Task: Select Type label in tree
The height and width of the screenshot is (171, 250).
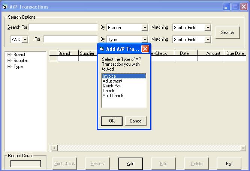Action: coord(18,66)
